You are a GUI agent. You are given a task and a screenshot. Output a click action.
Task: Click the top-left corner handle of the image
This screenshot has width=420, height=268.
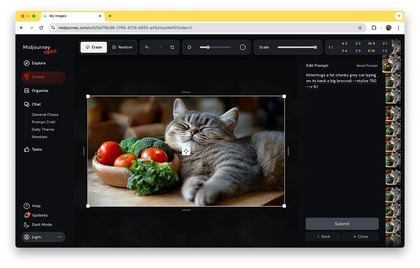[x=88, y=97]
